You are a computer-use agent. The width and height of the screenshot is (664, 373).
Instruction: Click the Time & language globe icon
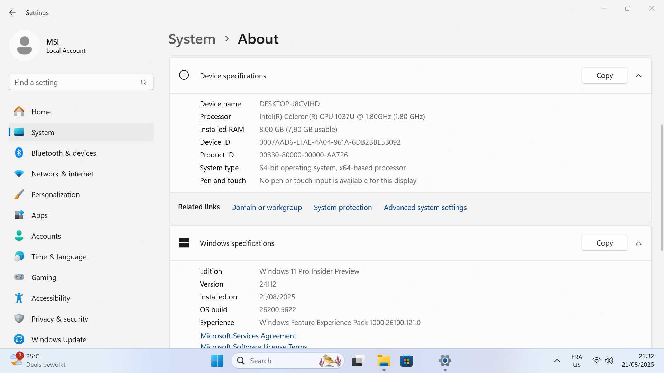point(19,257)
